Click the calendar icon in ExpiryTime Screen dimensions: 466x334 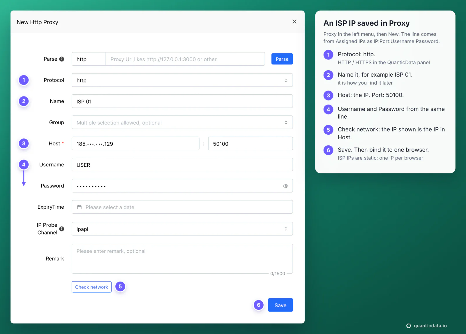click(x=79, y=207)
